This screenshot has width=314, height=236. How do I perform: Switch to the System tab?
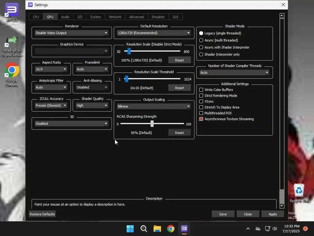[x=96, y=17]
